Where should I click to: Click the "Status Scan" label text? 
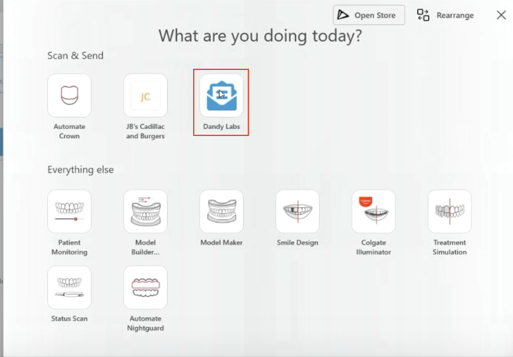click(x=69, y=319)
